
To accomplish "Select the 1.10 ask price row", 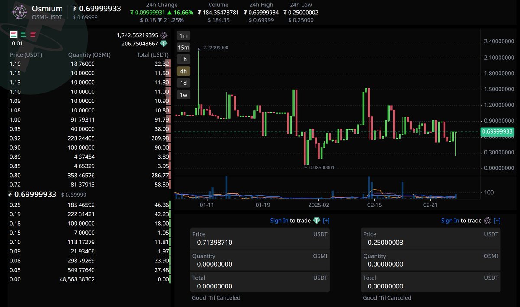I will (x=90, y=92).
